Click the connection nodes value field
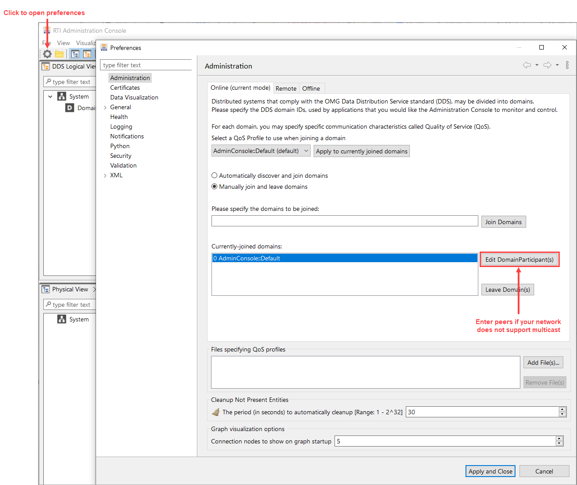 [x=445, y=441]
